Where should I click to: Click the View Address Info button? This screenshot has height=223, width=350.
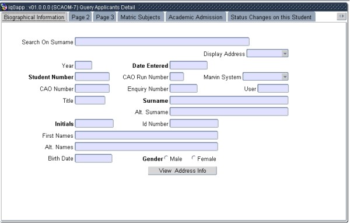click(x=183, y=170)
